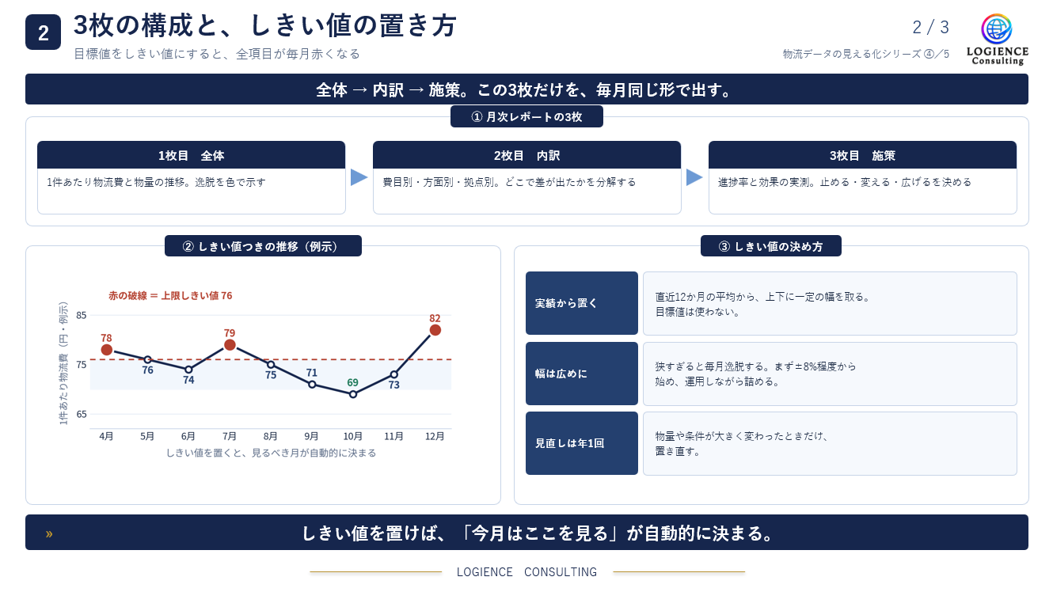Click the section number 2 badge
The image size is (1053, 592).
tap(43, 32)
